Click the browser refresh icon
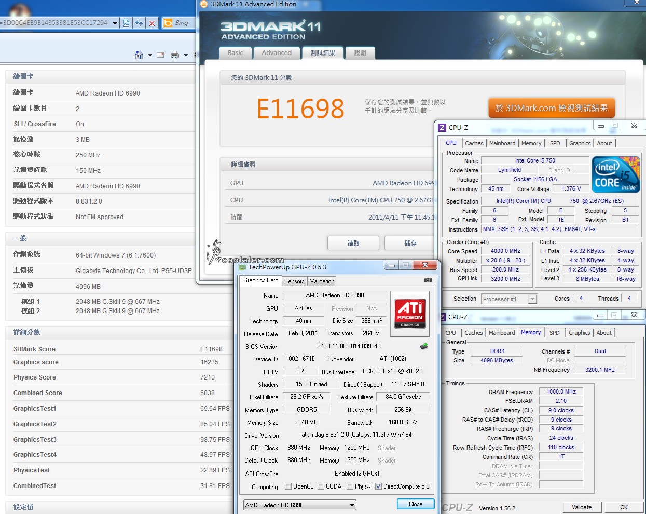The width and height of the screenshot is (646, 514). coord(139,23)
